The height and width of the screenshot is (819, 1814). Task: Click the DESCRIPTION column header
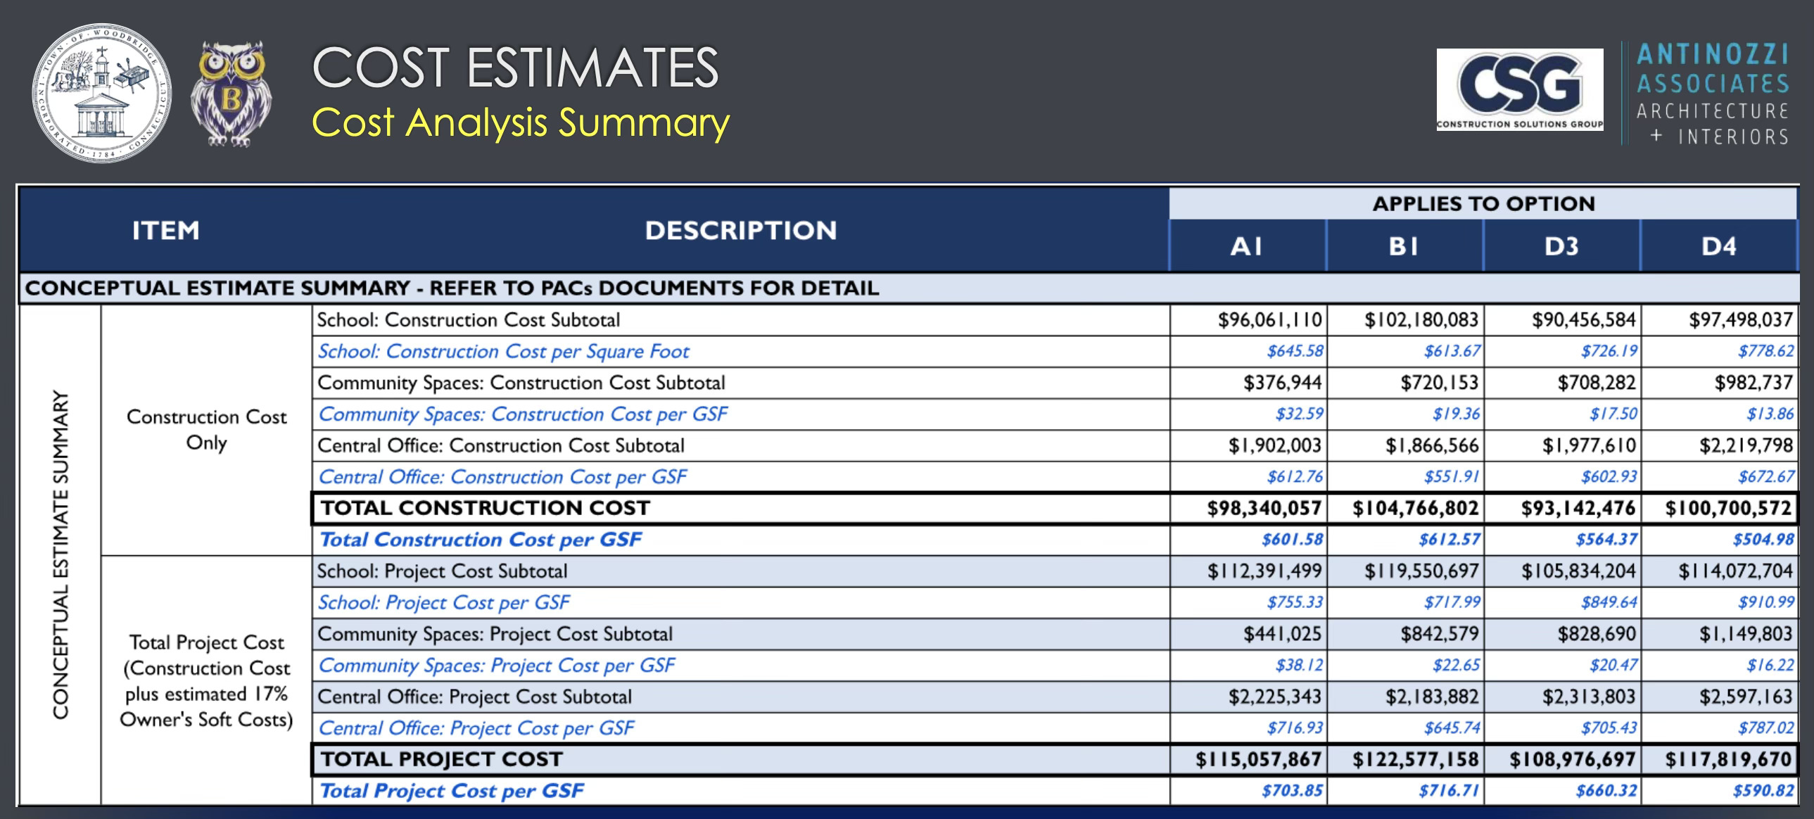pos(740,230)
